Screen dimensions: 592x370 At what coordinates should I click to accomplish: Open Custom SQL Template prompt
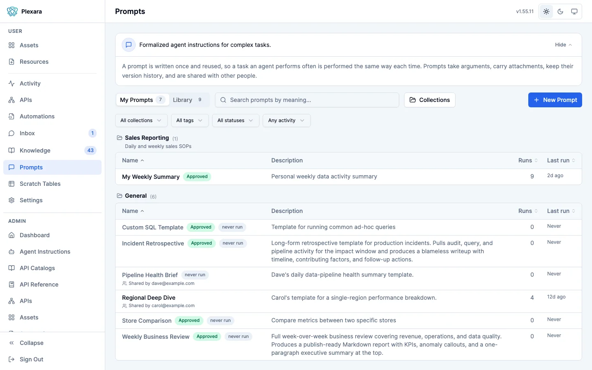pyautogui.click(x=153, y=227)
